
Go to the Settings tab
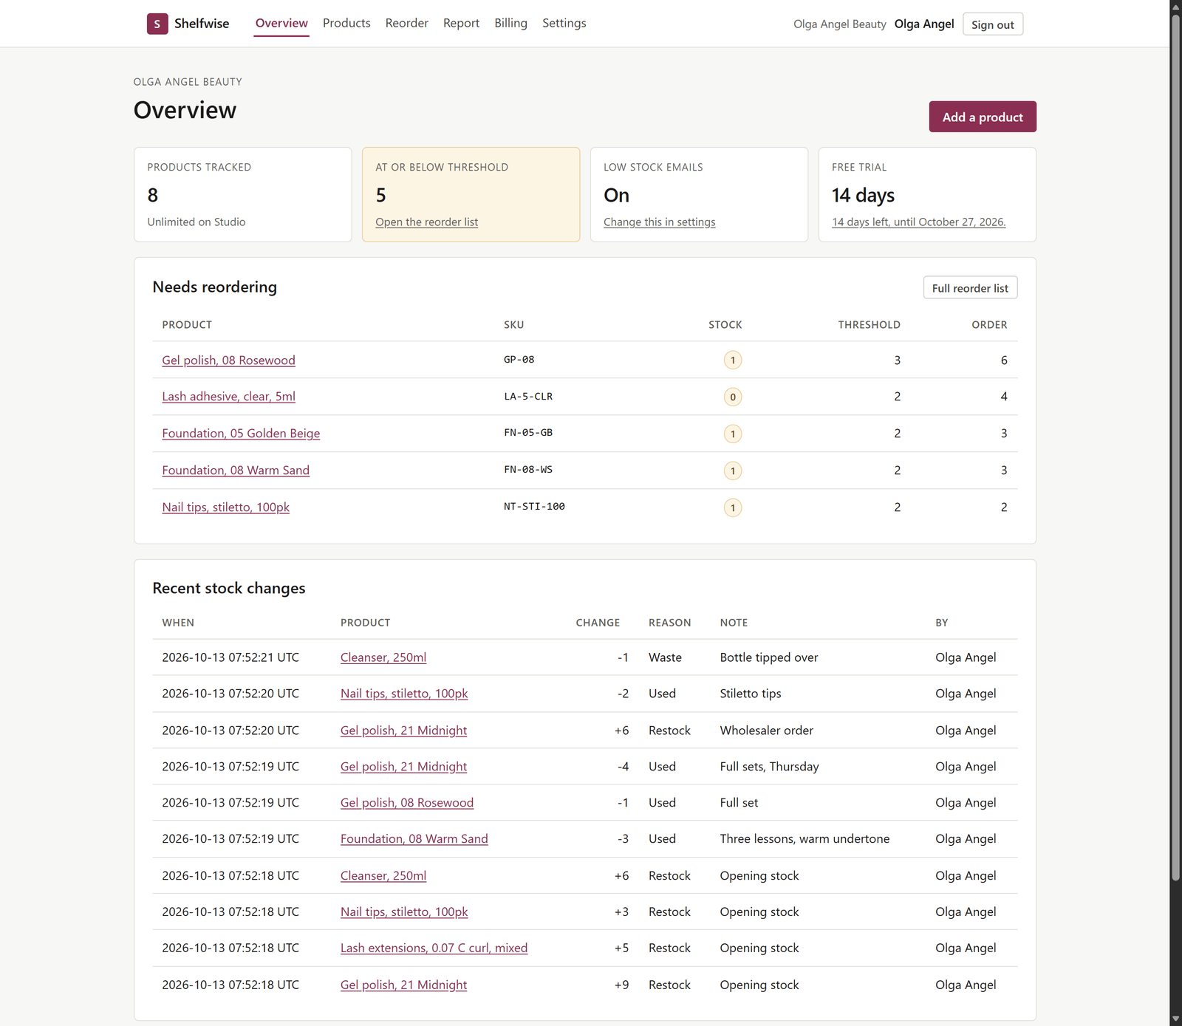click(564, 23)
